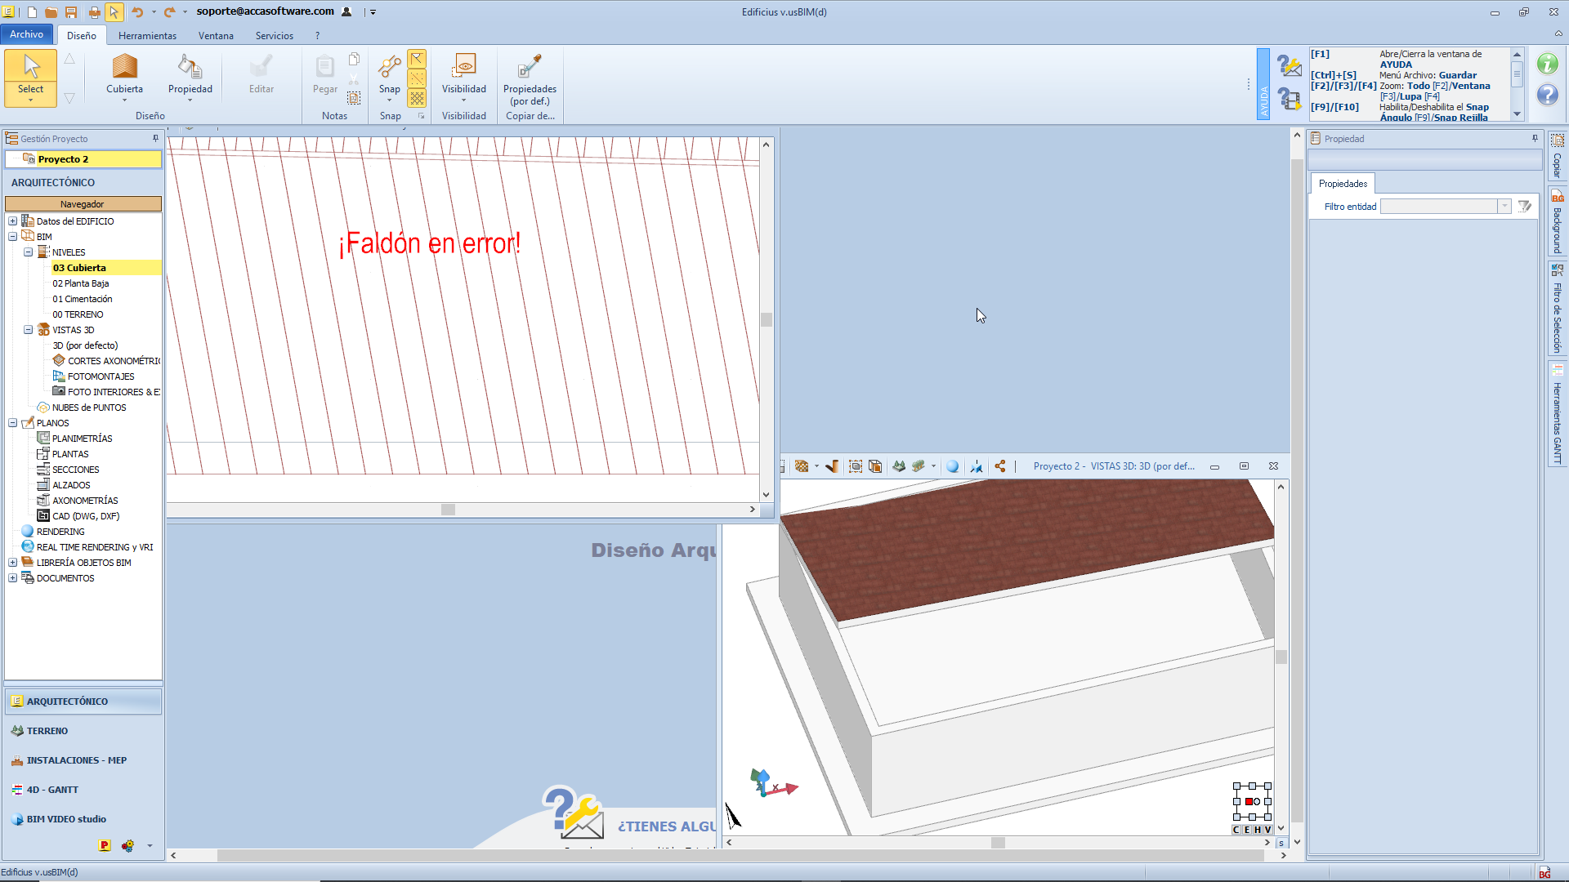Toggle the top snap mode button

pos(417,59)
